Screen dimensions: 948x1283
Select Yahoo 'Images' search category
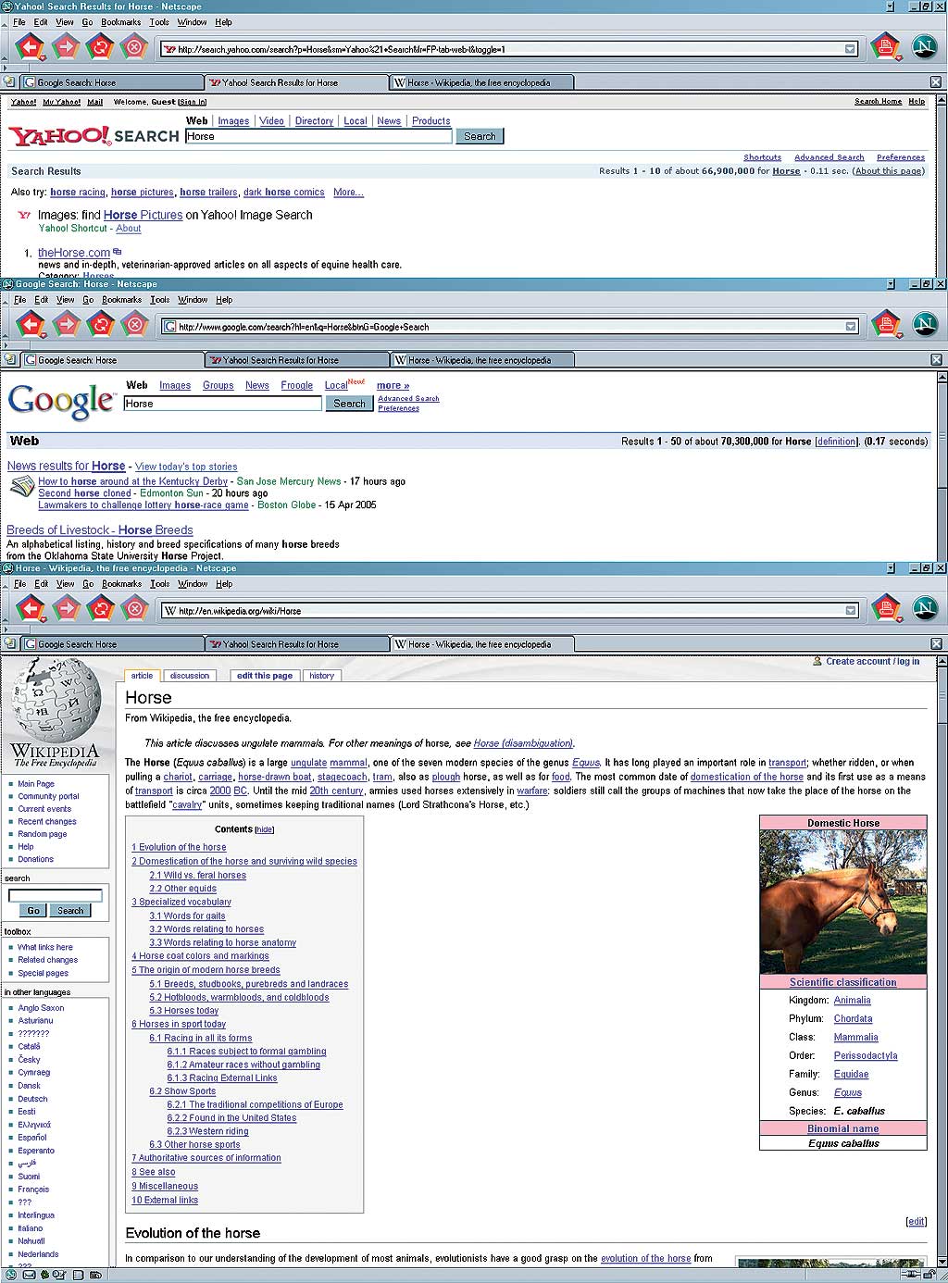(x=233, y=121)
